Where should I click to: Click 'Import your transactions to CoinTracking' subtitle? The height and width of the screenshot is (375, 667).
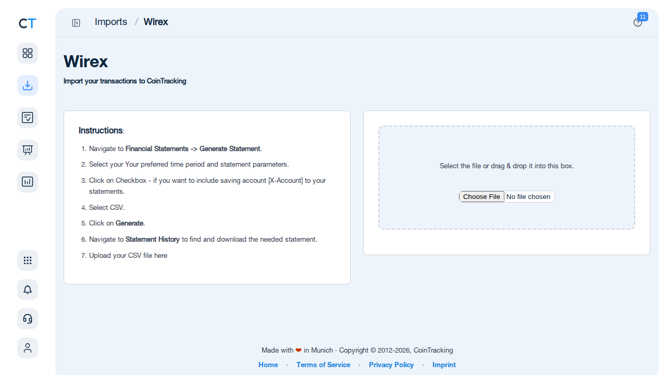coord(125,81)
